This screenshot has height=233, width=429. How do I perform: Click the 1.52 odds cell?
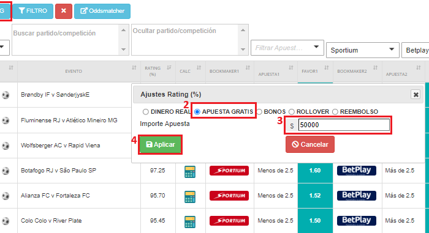(x=315, y=196)
